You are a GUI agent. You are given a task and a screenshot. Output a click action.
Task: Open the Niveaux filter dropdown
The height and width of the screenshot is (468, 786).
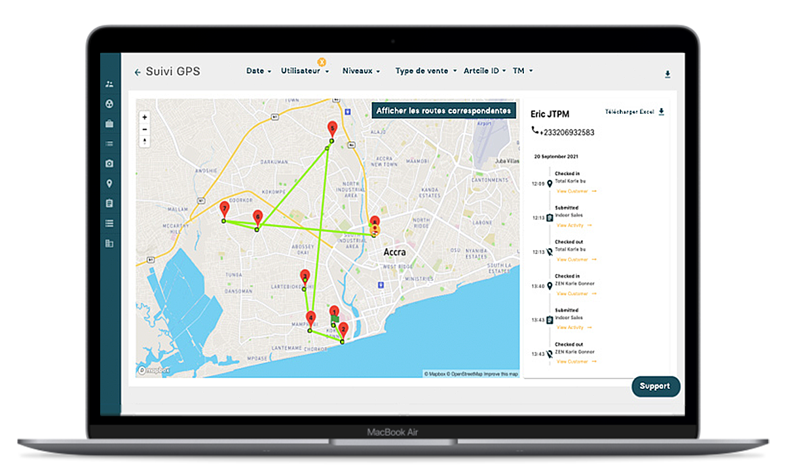(x=361, y=71)
